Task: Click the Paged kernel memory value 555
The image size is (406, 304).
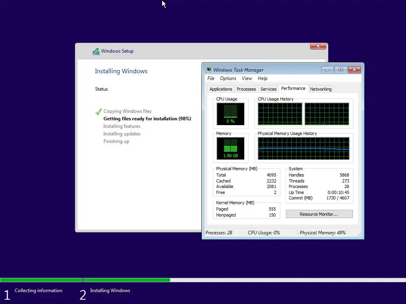Action: pyautogui.click(x=272, y=209)
